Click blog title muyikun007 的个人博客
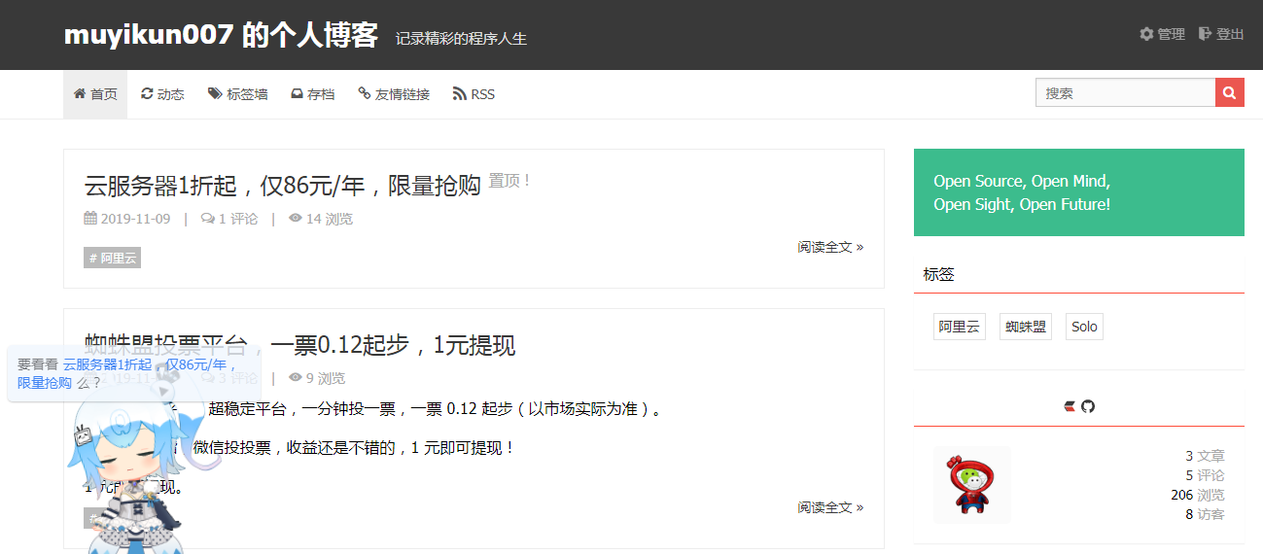This screenshot has height=554, width=1263. click(221, 35)
